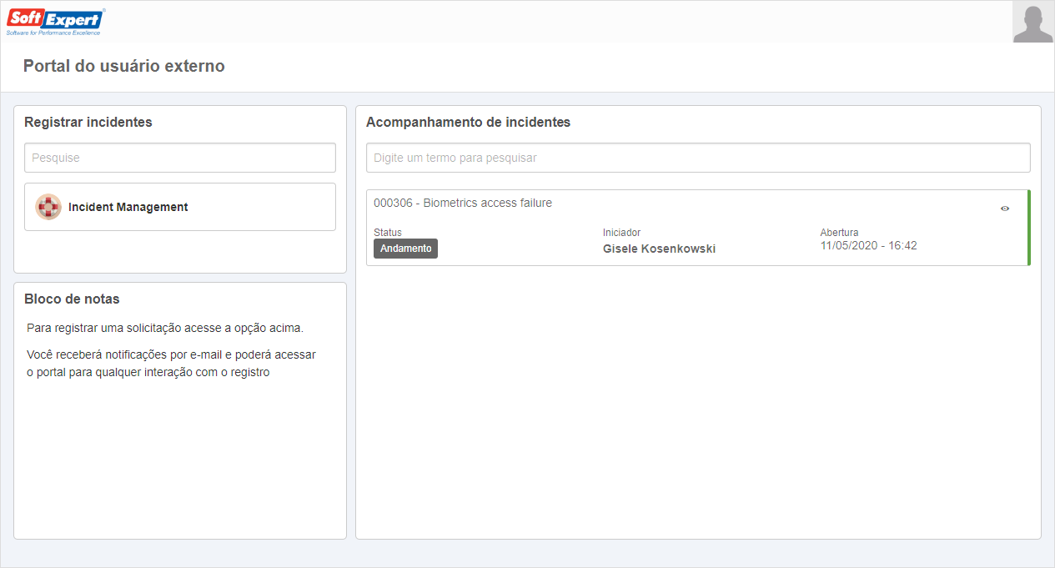Click the Abertura label in incident card
The height and width of the screenshot is (568, 1055).
[x=839, y=233]
